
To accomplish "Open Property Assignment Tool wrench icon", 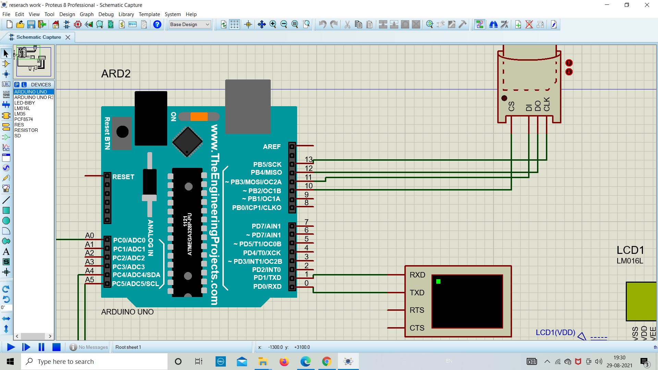I will click(x=504, y=24).
